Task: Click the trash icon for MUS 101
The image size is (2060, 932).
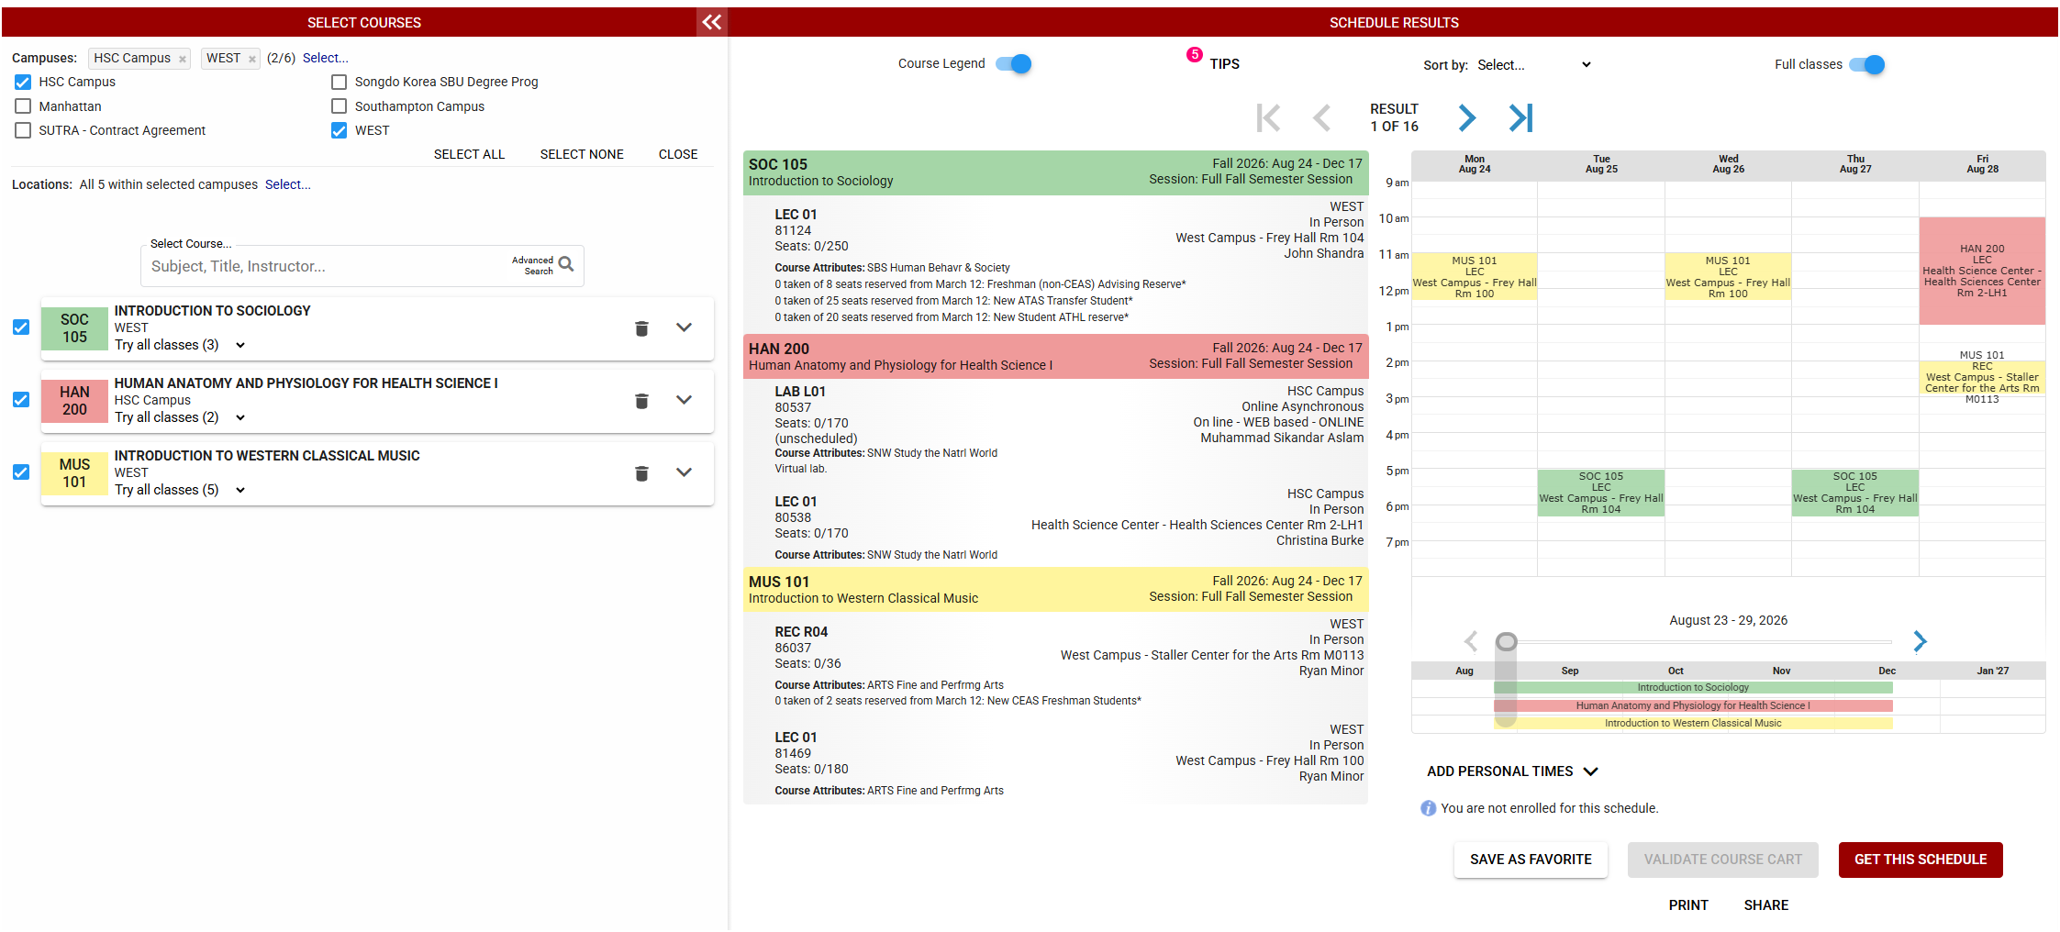Action: tap(641, 473)
